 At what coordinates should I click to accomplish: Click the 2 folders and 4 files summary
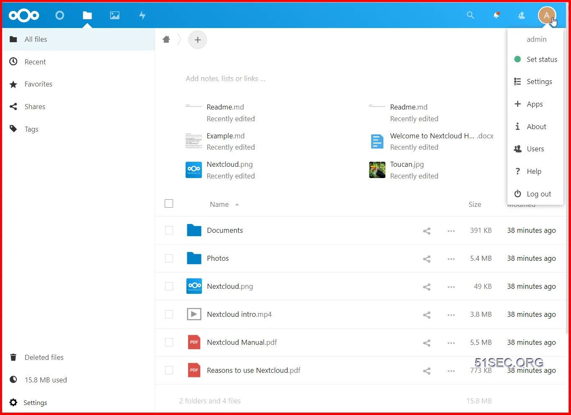click(x=210, y=401)
